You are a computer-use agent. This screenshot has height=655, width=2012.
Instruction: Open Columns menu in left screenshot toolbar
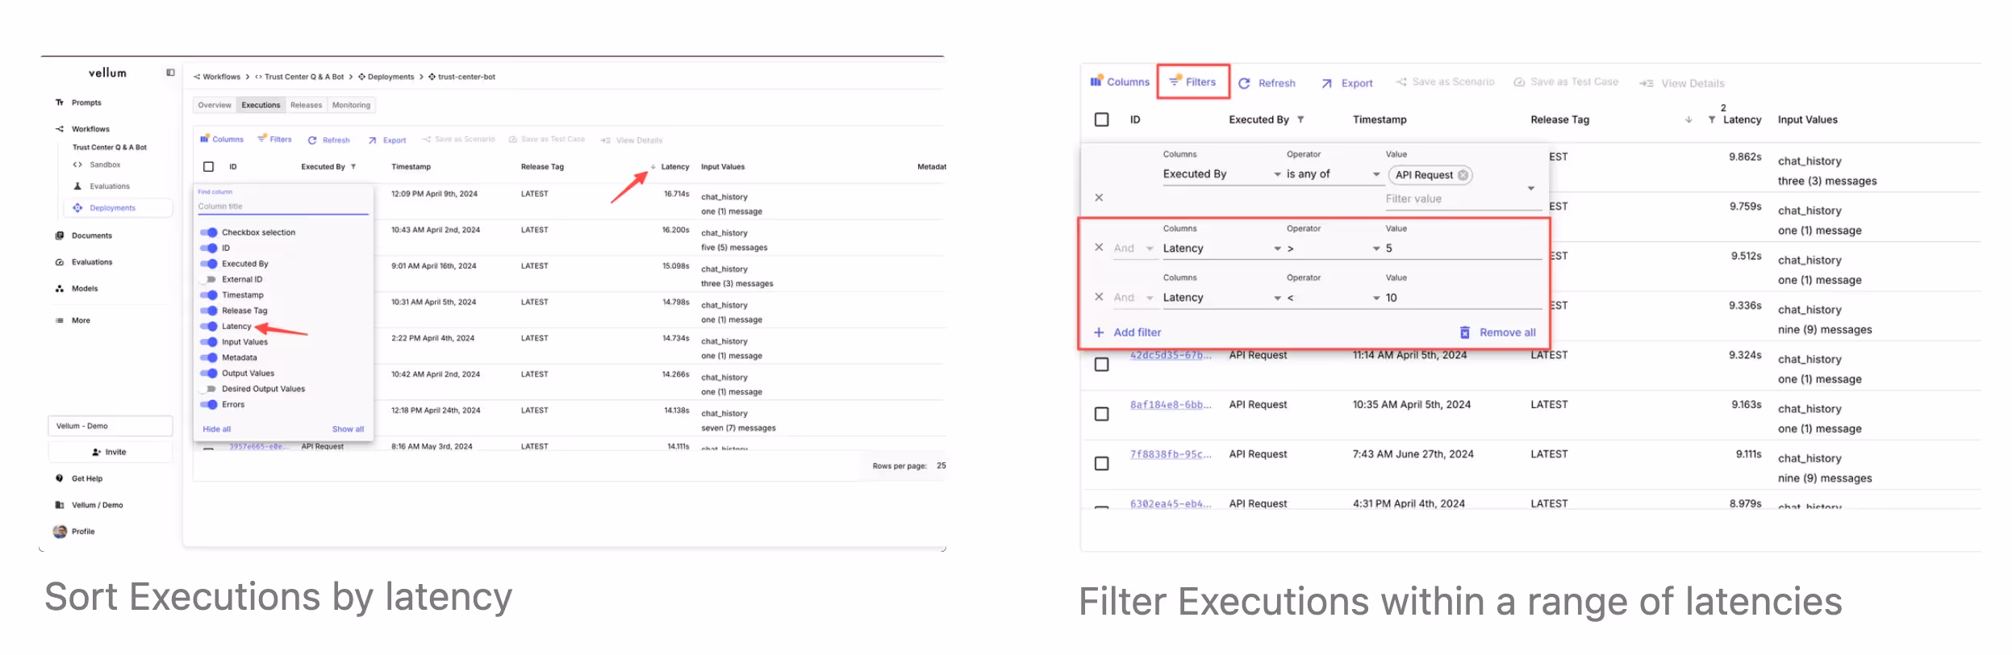click(222, 140)
